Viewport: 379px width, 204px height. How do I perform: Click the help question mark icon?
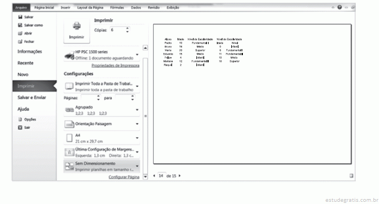point(340,7)
